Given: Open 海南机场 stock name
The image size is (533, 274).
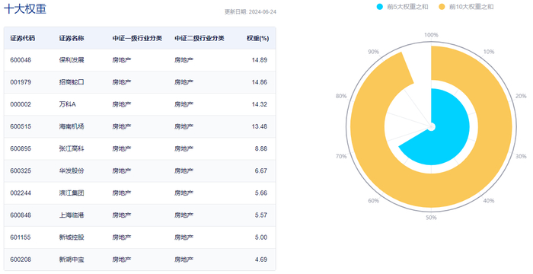Looking at the screenshot, I should 72,126.
